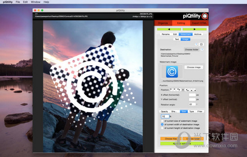Click the blue copyright watermark thumbnail
Viewport: 247px width, 157px height.
click(x=172, y=71)
